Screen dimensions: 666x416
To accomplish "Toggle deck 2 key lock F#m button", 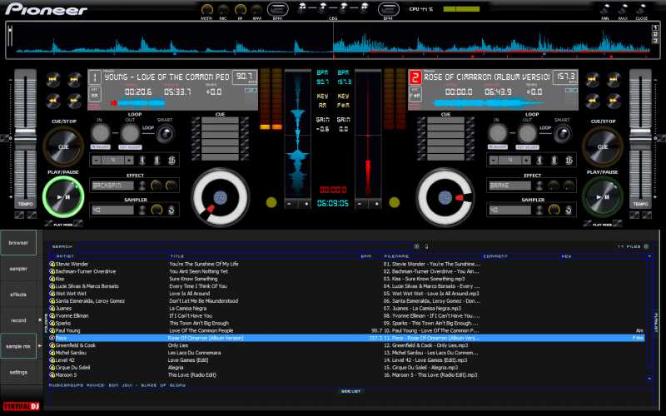I will [415, 95].
